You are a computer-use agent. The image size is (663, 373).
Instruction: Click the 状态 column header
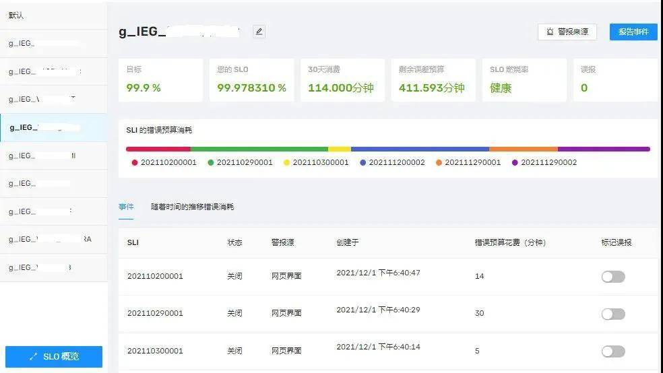coord(234,242)
